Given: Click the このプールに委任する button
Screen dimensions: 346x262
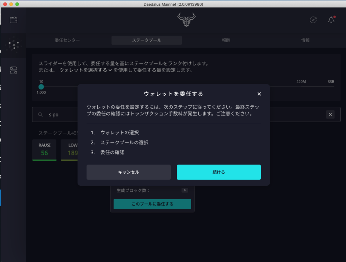Looking at the screenshot, I should [x=152, y=204].
